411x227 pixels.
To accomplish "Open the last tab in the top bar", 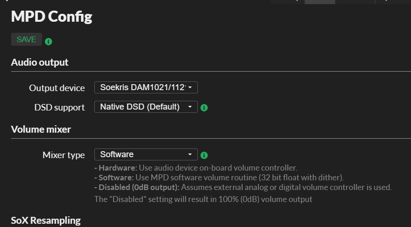I will click(x=393, y=2).
